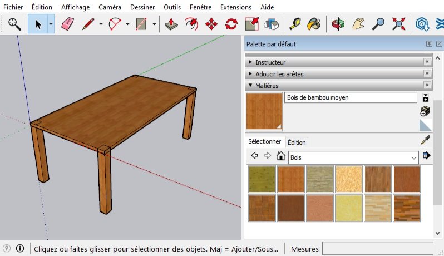Open the materials details menu arrow
The width and height of the screenshot is (444, 256).
pyautogui.click(x=426, y=155)
